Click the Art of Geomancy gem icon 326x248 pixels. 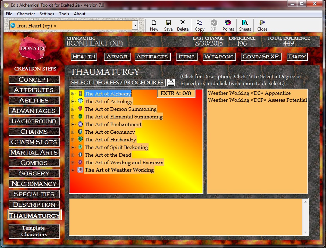pyautogui.click(x=80, y=132)
